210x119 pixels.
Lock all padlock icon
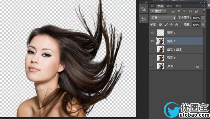click(x=177, y=25)
